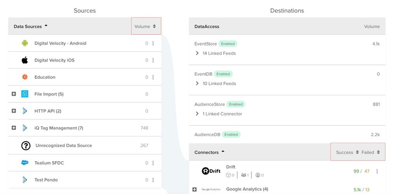
Task: Open the kebab menu for Digital Velocity - Android
Action: pyautogui.click(x=153, y=43)
